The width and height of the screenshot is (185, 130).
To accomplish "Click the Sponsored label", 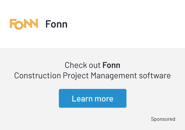I will (x=163, y=119).
